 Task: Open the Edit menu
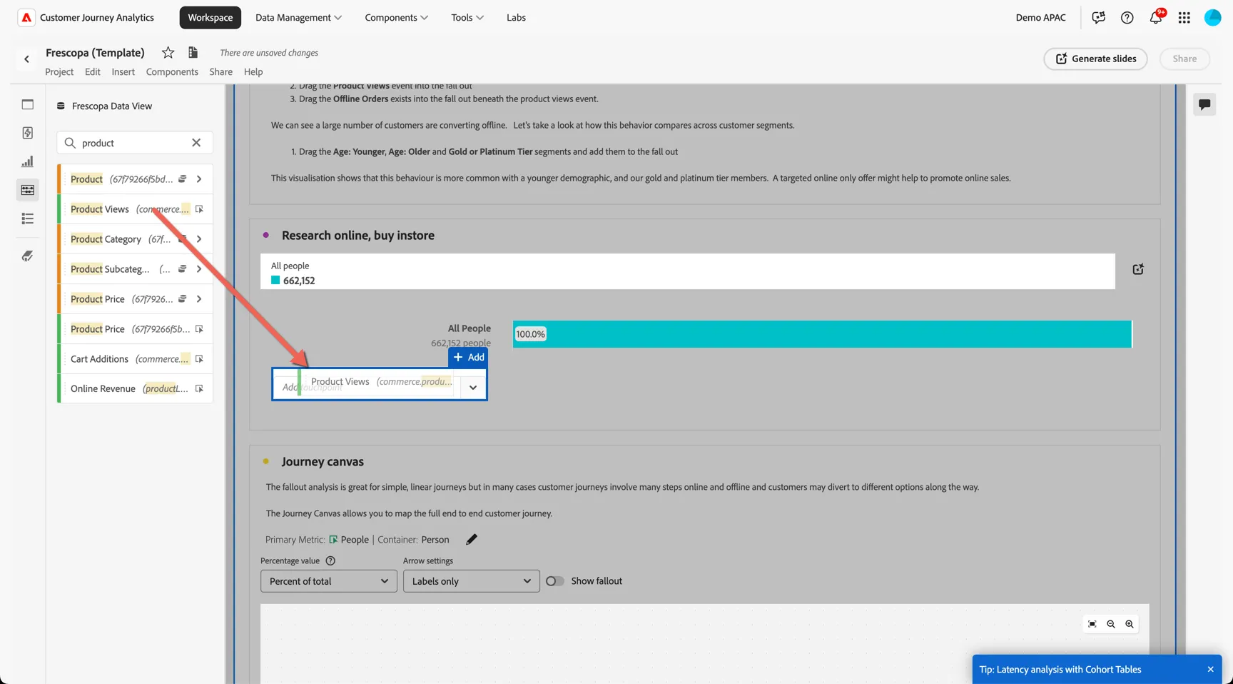pyautogui.click(x=93, y=71)
